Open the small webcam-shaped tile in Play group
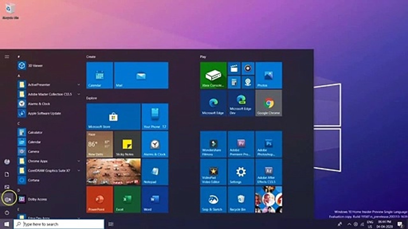Screen dimensions: 408x229 pos(248,82)
